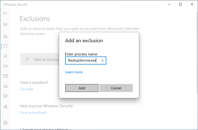
Task: Click the 'Enter process name' label
Action: click(81, 54)
